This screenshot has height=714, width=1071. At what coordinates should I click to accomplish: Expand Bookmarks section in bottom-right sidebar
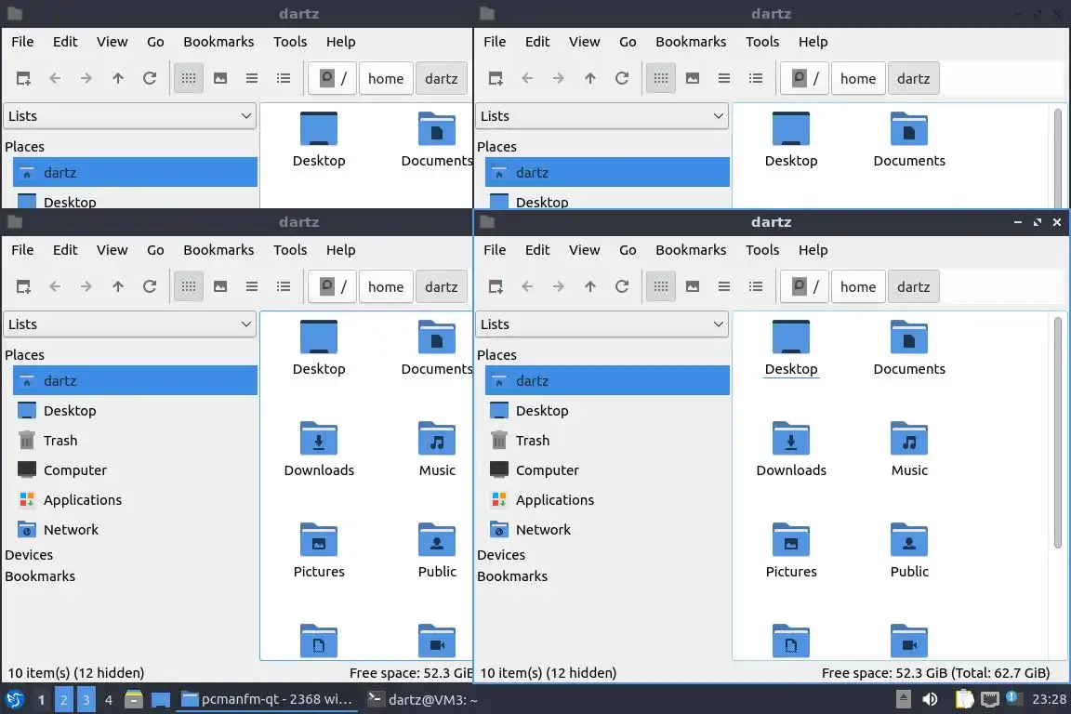(512, 576)
